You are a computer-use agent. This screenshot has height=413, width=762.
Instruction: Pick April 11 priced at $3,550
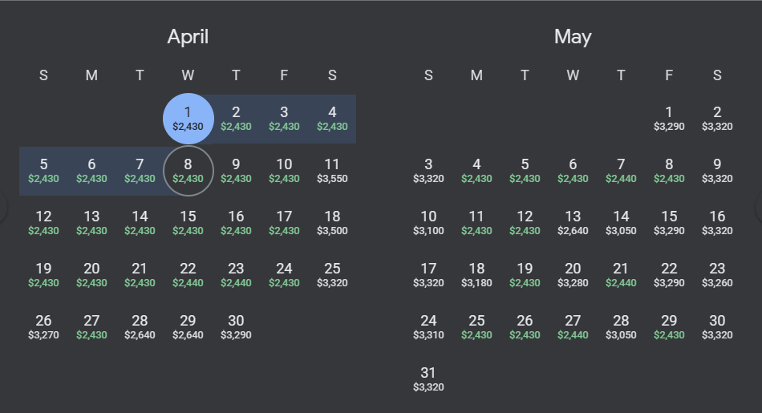332,171
